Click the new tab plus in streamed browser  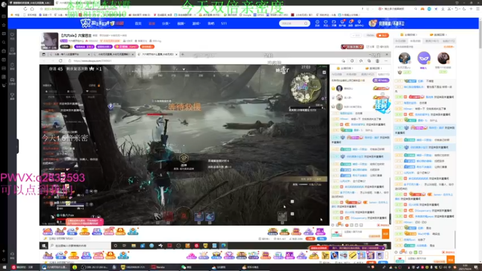(183, 54)
